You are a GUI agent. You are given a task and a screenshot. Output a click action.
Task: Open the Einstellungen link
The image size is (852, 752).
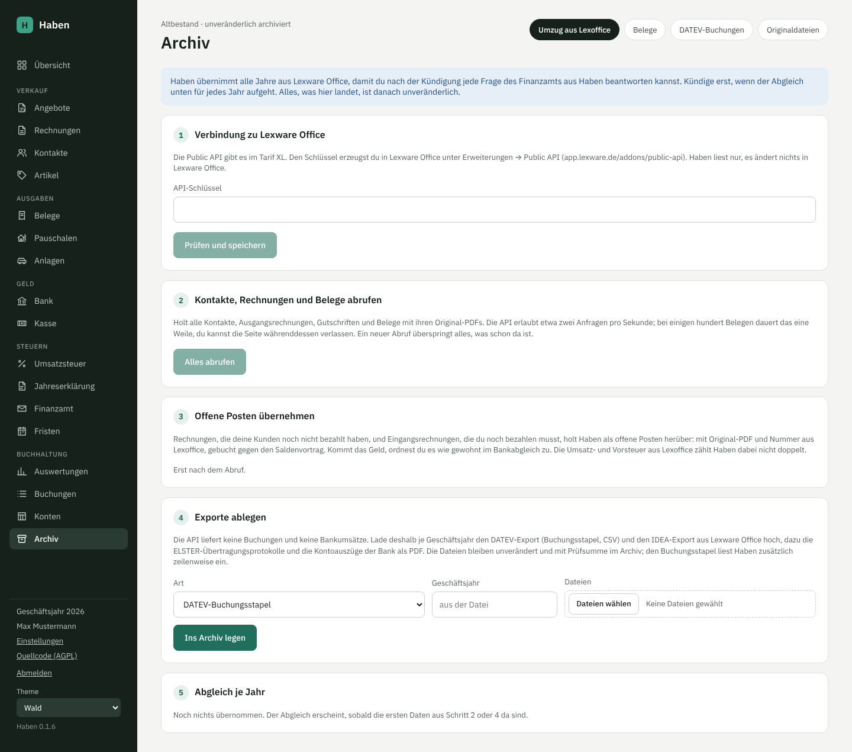click(40, 641)
